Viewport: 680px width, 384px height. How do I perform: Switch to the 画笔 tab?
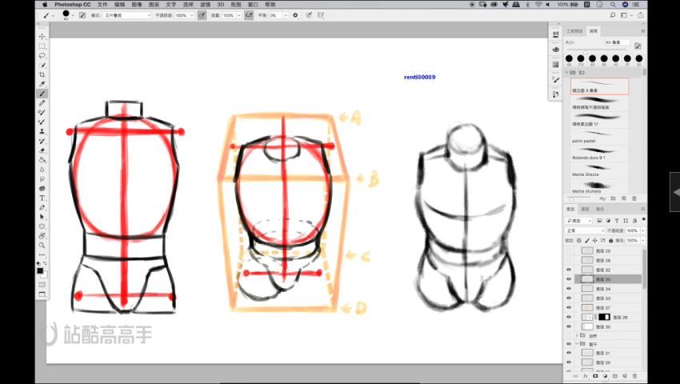594,31
